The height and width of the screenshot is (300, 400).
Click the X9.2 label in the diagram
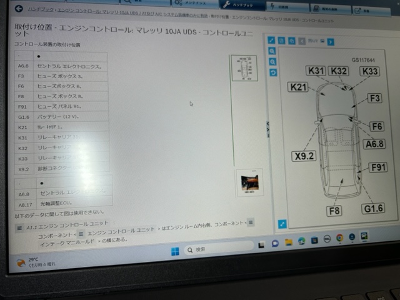click(304, 156)
